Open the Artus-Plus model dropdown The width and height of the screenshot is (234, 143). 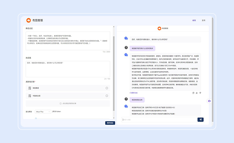point(43,112)
